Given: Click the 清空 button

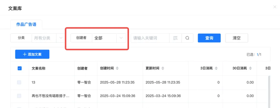Looking at the screenshot, I should coord(237,38).
